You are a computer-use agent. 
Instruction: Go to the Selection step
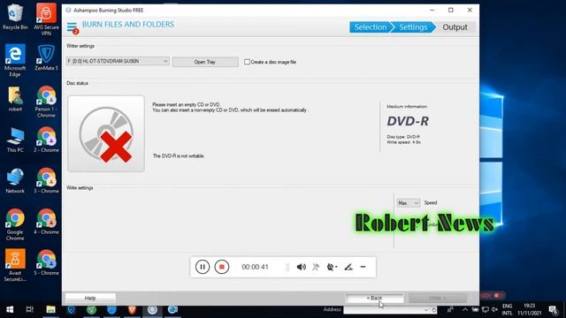point(370,27)
